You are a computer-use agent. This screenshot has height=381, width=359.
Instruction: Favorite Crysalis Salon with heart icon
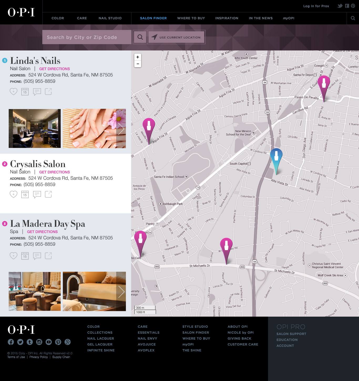click(x=13, y=194)
